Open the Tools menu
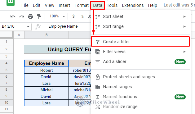The width and height of the screenshot is (195, 114). click(112, 5)
